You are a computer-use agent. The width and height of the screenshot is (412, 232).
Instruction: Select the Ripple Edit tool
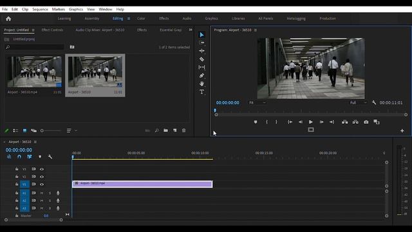click(201, 51)
